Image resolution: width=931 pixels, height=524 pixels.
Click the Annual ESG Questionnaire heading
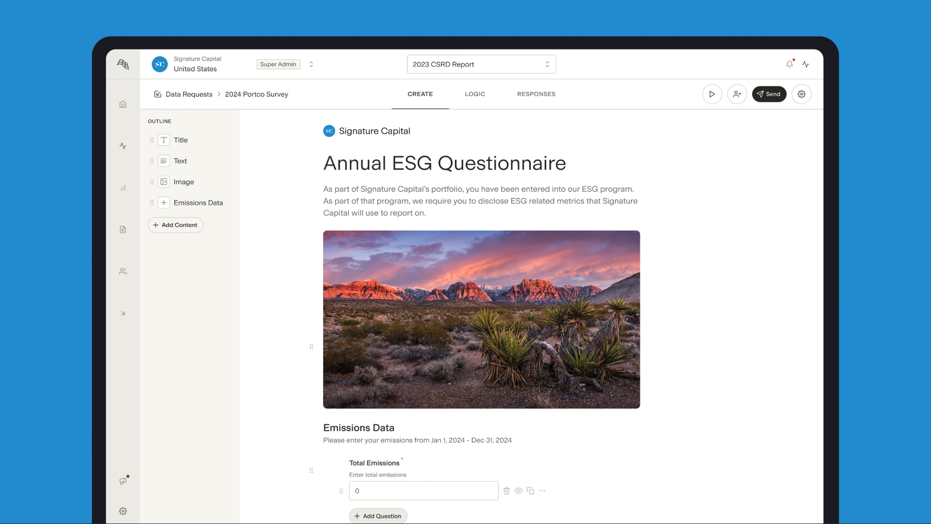pyautogui.click(x=445, y=163)
